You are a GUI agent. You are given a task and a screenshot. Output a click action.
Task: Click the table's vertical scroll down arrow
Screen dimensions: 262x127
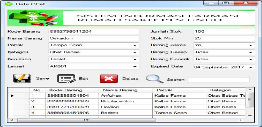point(250,115)
